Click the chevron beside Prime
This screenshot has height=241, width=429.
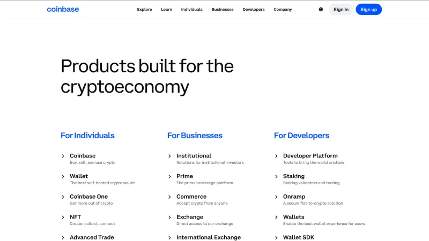coord(169,177)
